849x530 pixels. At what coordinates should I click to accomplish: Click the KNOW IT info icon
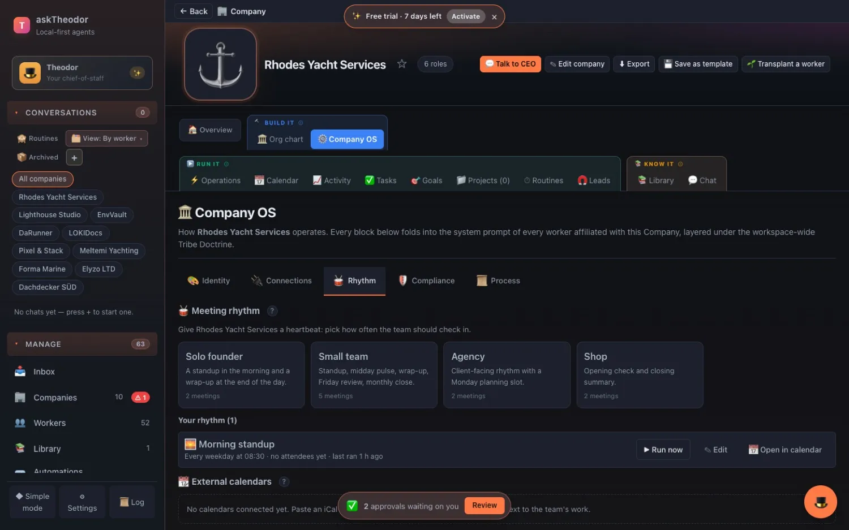coord(680,164)
